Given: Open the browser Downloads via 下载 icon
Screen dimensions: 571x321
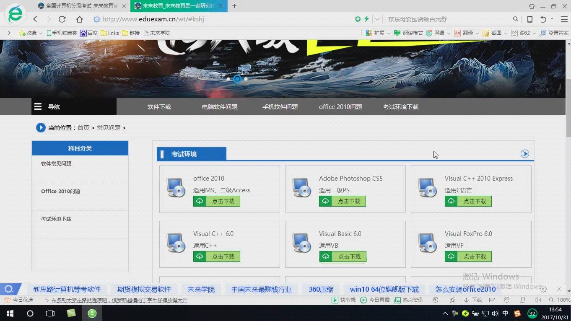Looking at the screenshot, I should point(479,300).
